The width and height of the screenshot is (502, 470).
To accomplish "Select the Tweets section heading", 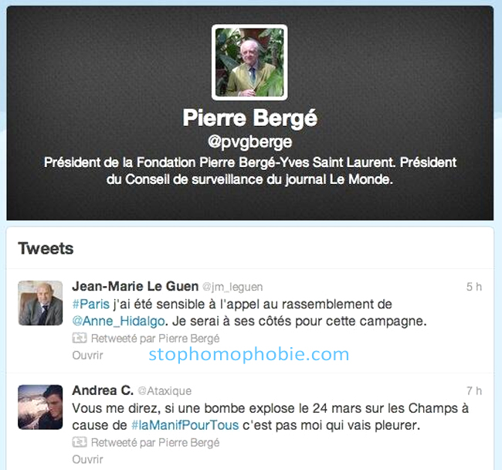I will point(46,248).
